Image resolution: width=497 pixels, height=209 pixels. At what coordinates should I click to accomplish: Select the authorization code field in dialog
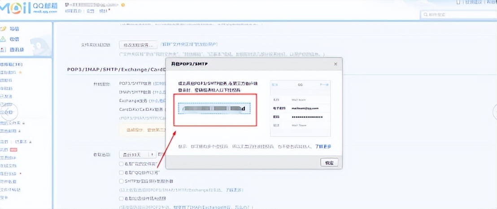tap(214, 109)
